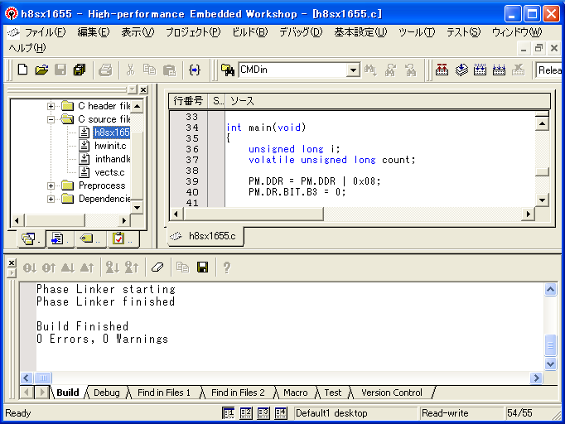The width and height of the screenshot is (565, 424).
Task: Switch to the Debug output tab
Action: (107, 393)
